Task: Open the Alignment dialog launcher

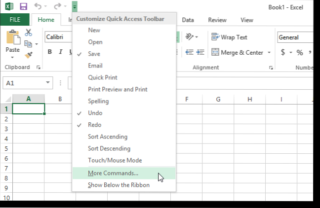Action: [x=271, y=68]
